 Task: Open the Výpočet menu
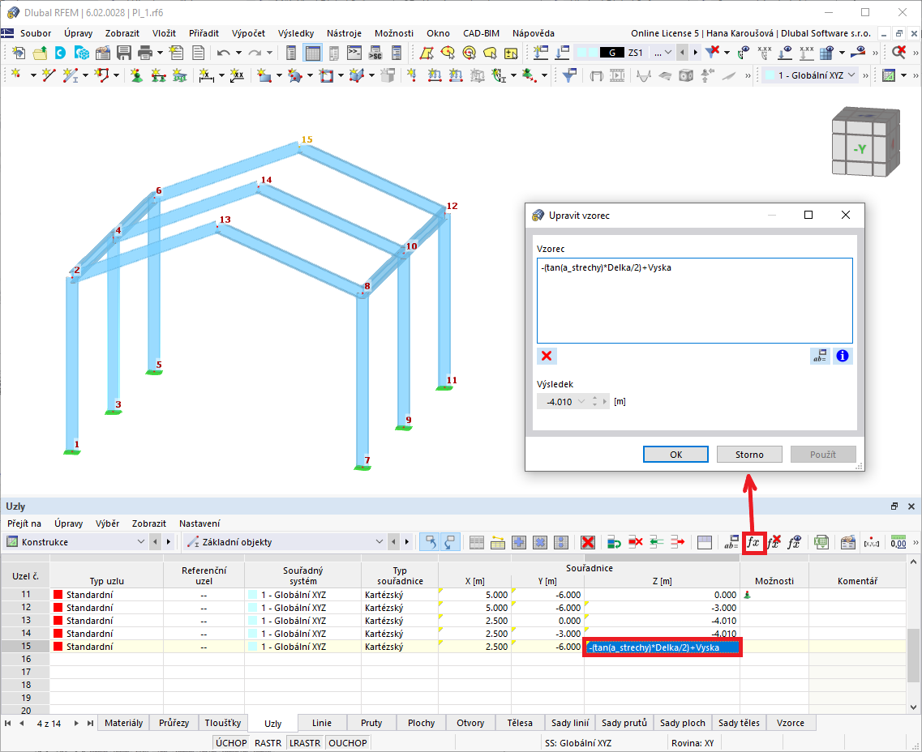[x=248, y=33]
